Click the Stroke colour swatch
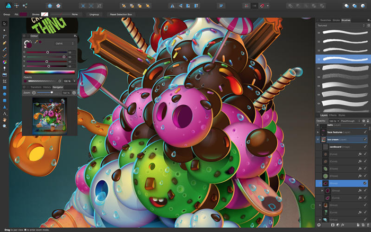This screenshot has width=371, height=232. coord(45,14)
